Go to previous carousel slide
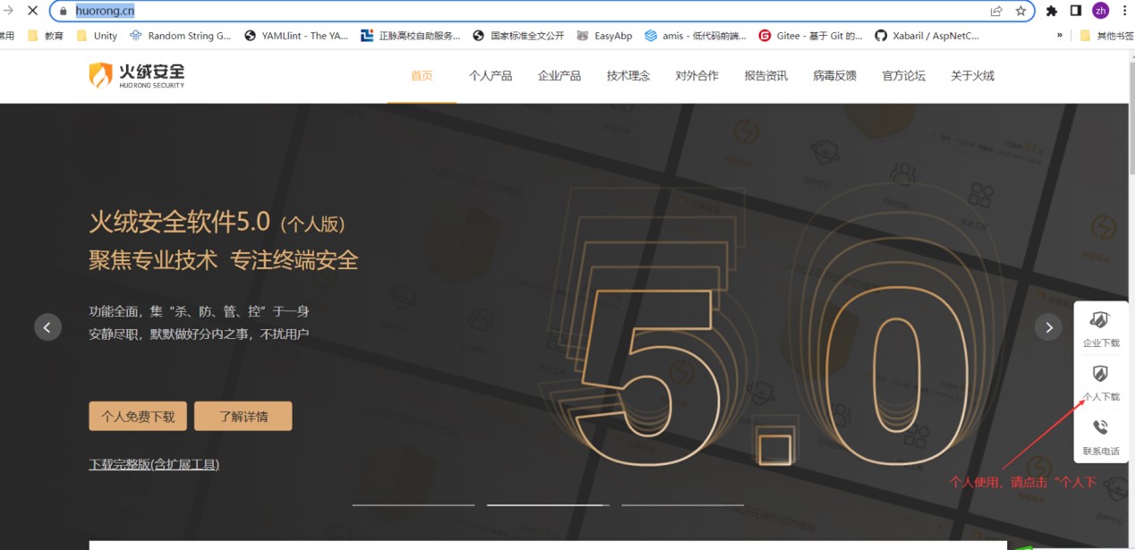 [48, 327]
